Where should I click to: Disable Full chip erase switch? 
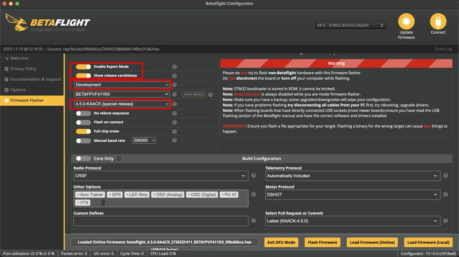(x=83, y=131)
